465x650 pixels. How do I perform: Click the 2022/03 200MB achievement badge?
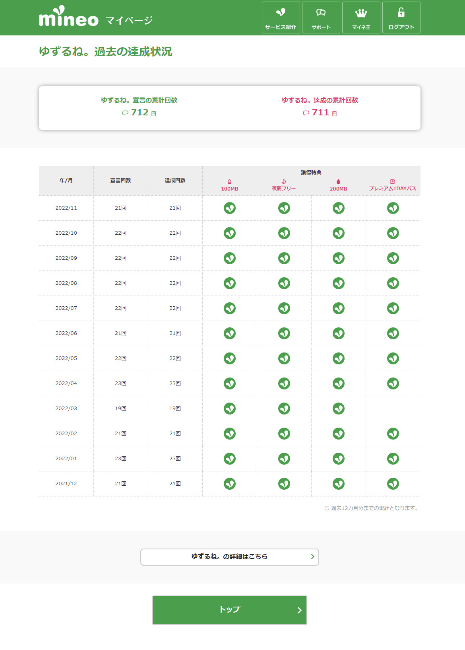click(339, 409)
